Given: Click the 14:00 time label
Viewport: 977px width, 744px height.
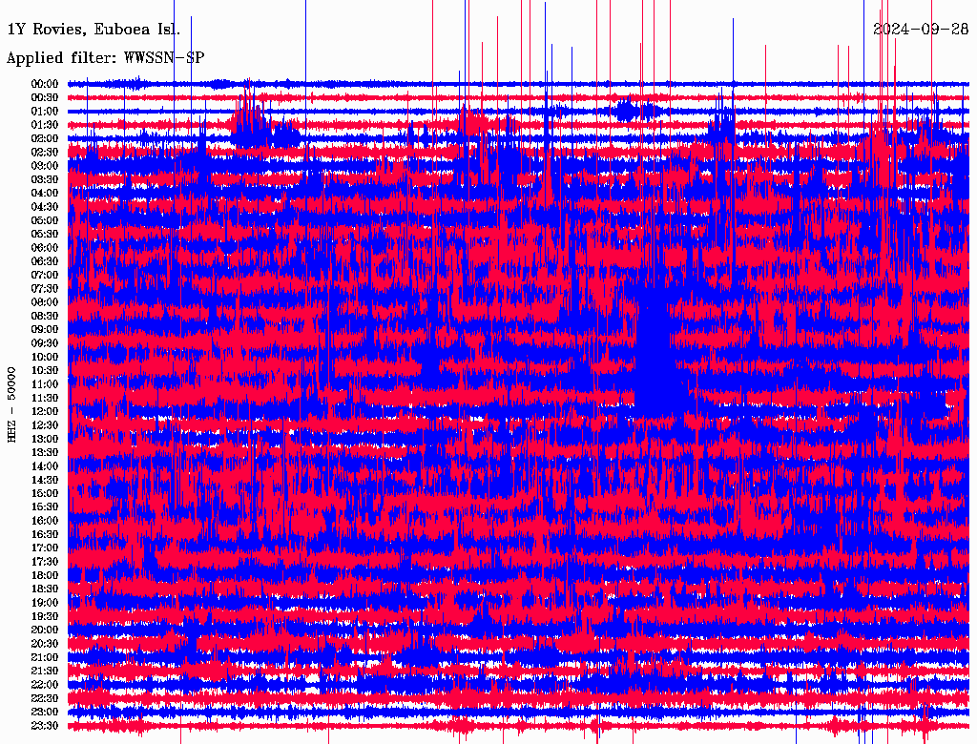Looking at the screenshot, I should (45, 466).
